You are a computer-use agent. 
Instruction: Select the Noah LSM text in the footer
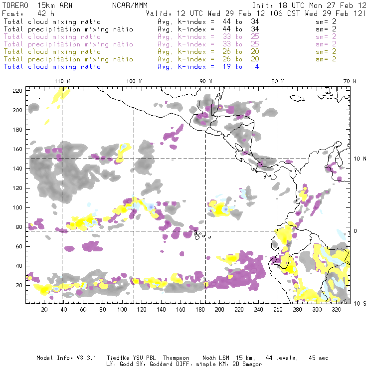pos(216,359)
